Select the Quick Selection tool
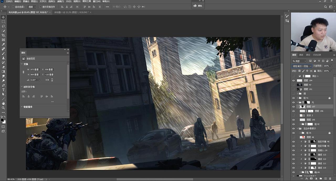 click(3, 31)
